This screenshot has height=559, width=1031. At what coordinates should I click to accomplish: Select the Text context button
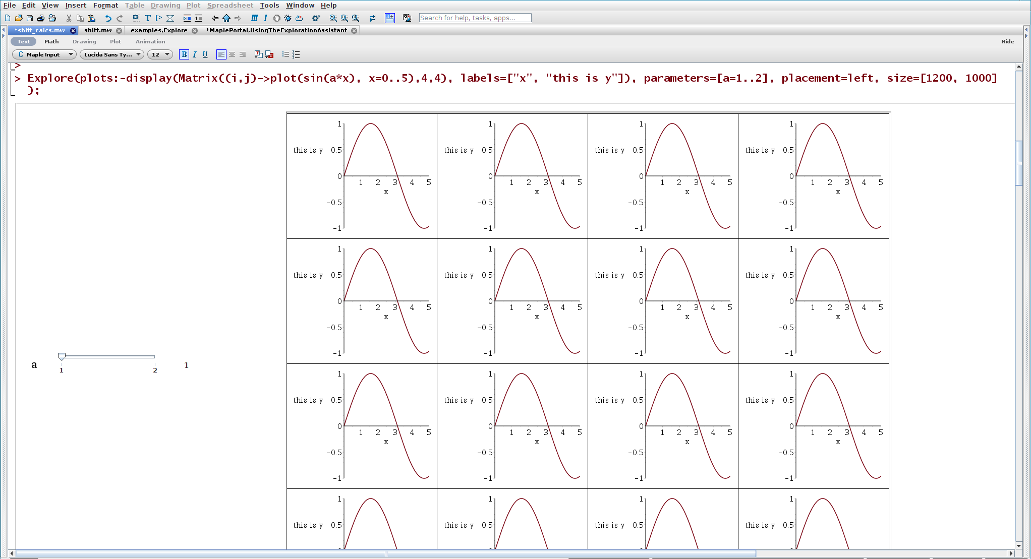coord(24,41)
